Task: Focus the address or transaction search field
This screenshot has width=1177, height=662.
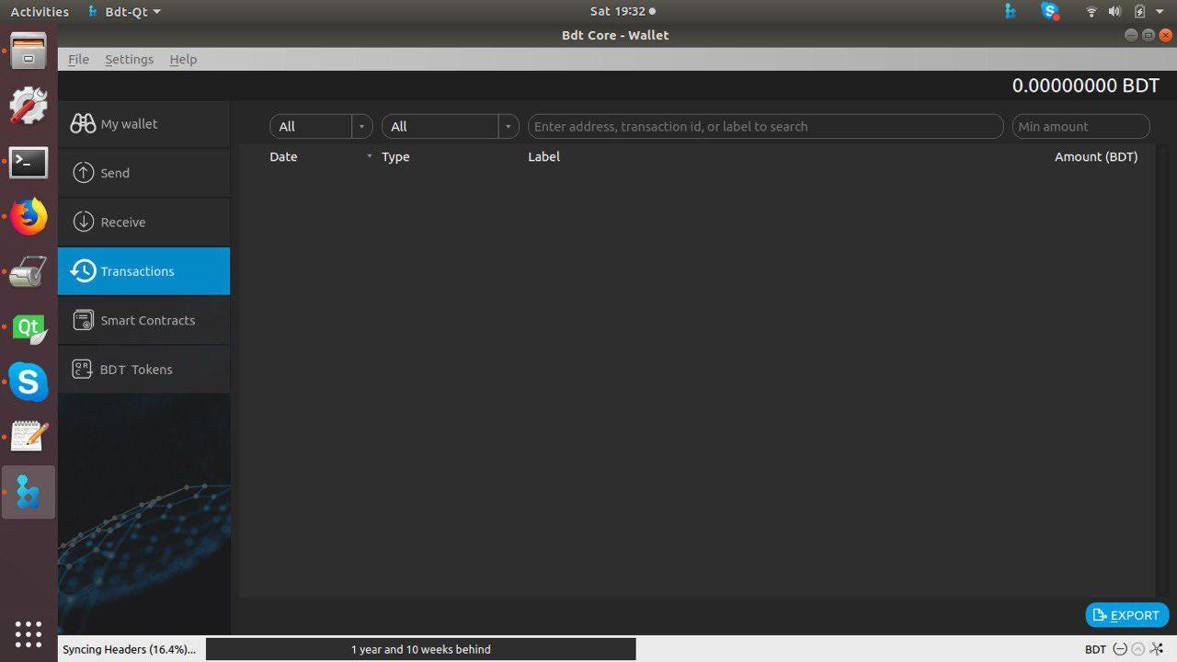Action: 765,126
